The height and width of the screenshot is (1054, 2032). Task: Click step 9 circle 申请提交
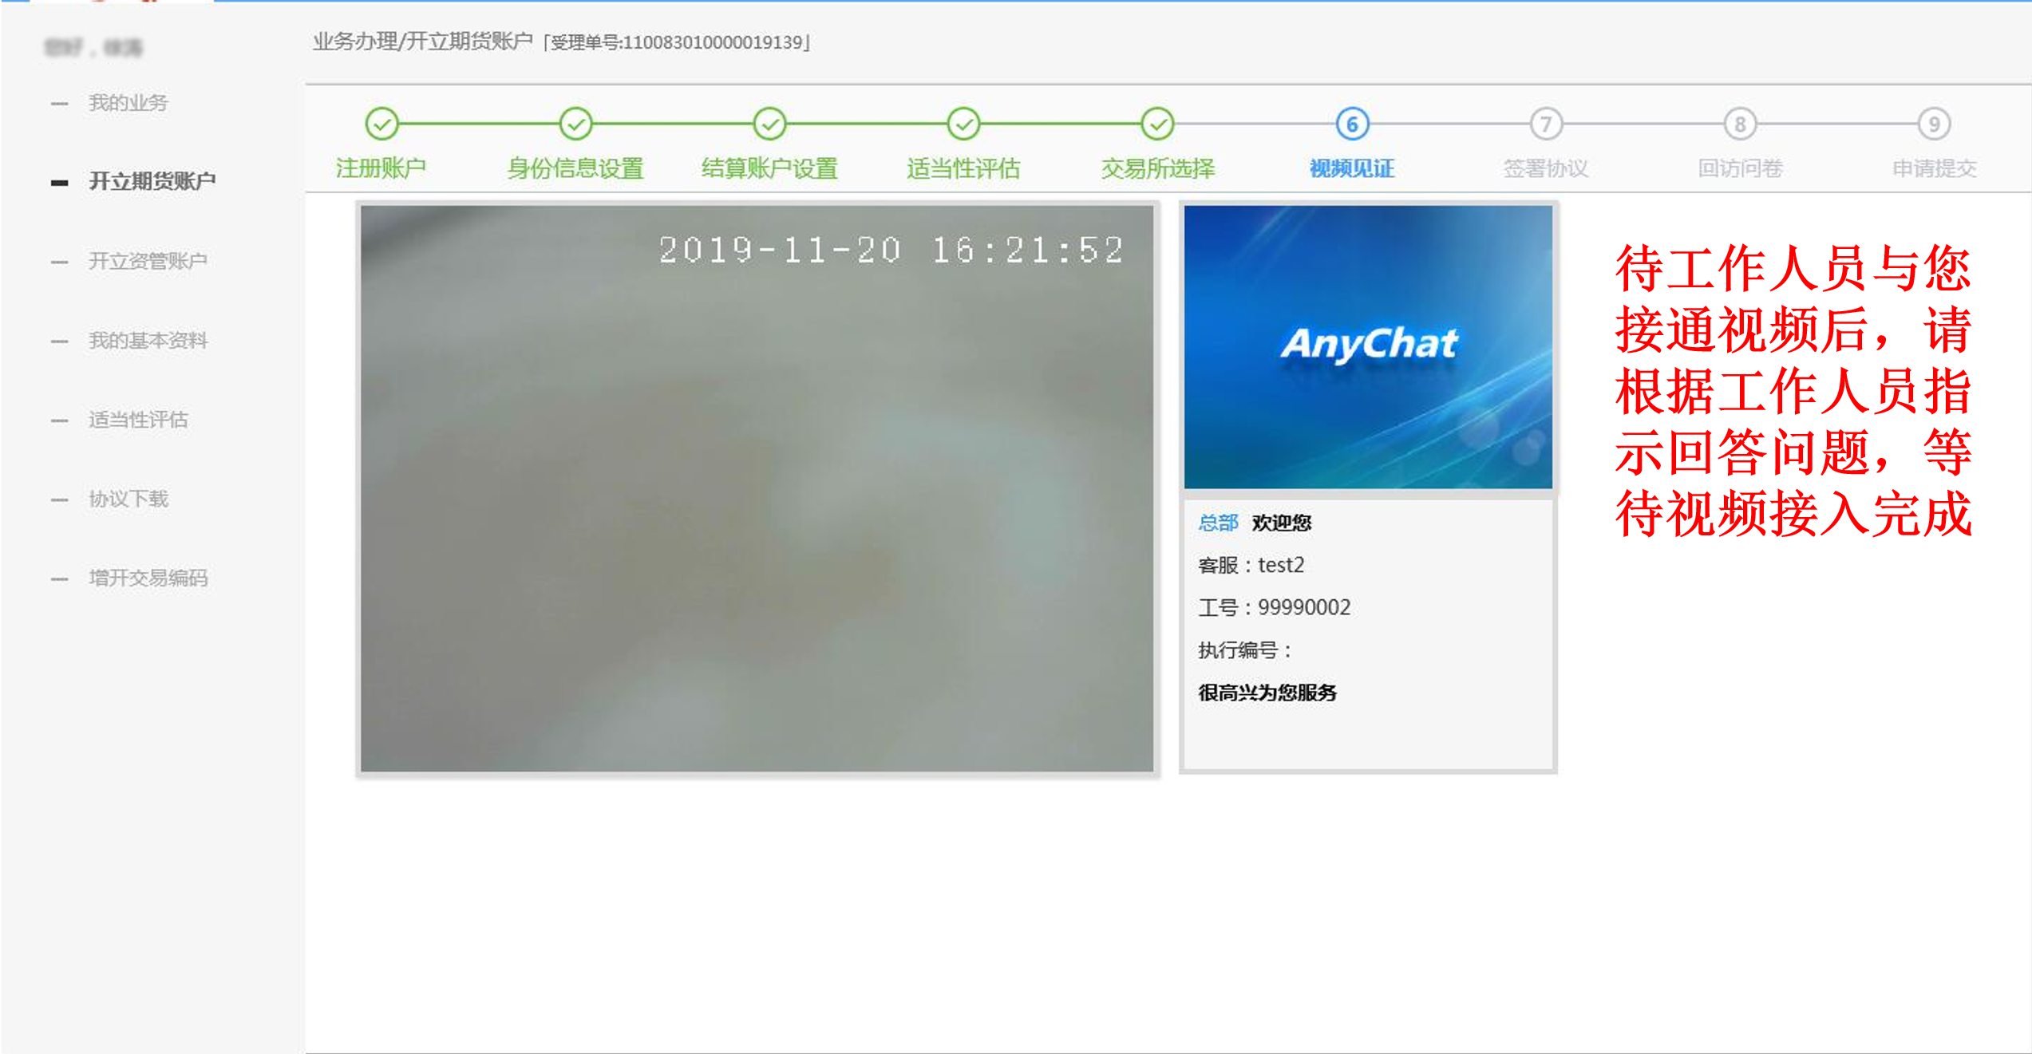point(1934,124)
